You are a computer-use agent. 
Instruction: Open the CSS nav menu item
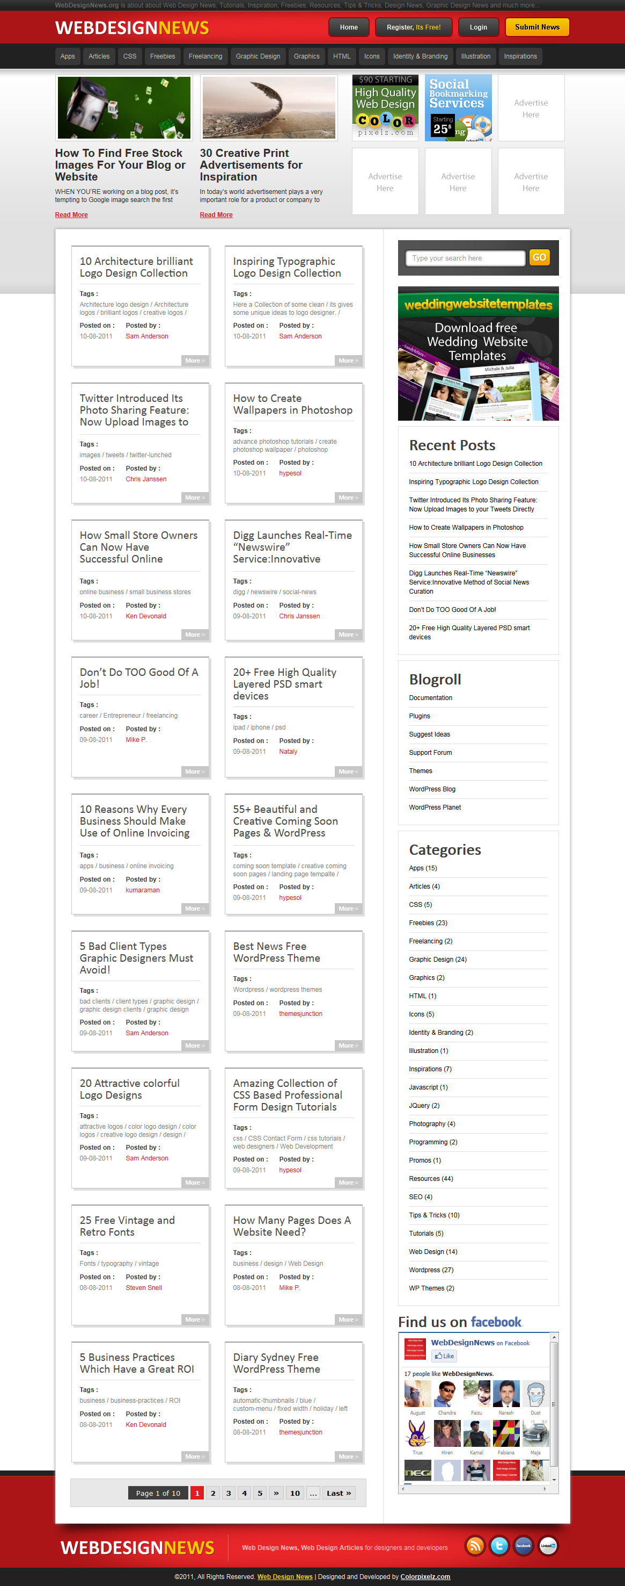pos(130,56)
